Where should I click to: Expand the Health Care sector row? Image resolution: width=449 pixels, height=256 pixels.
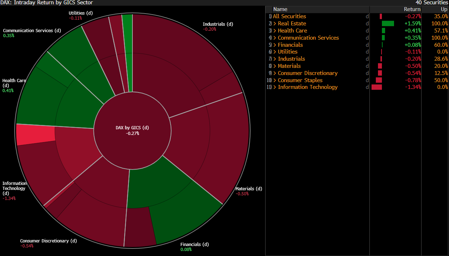click(275, 31)
